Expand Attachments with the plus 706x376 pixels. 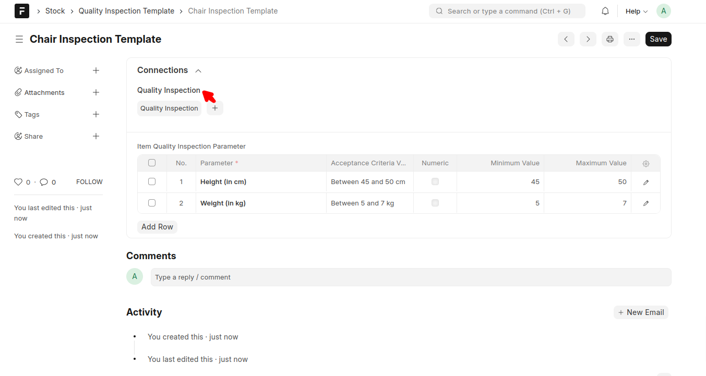(x=96, y=92)
